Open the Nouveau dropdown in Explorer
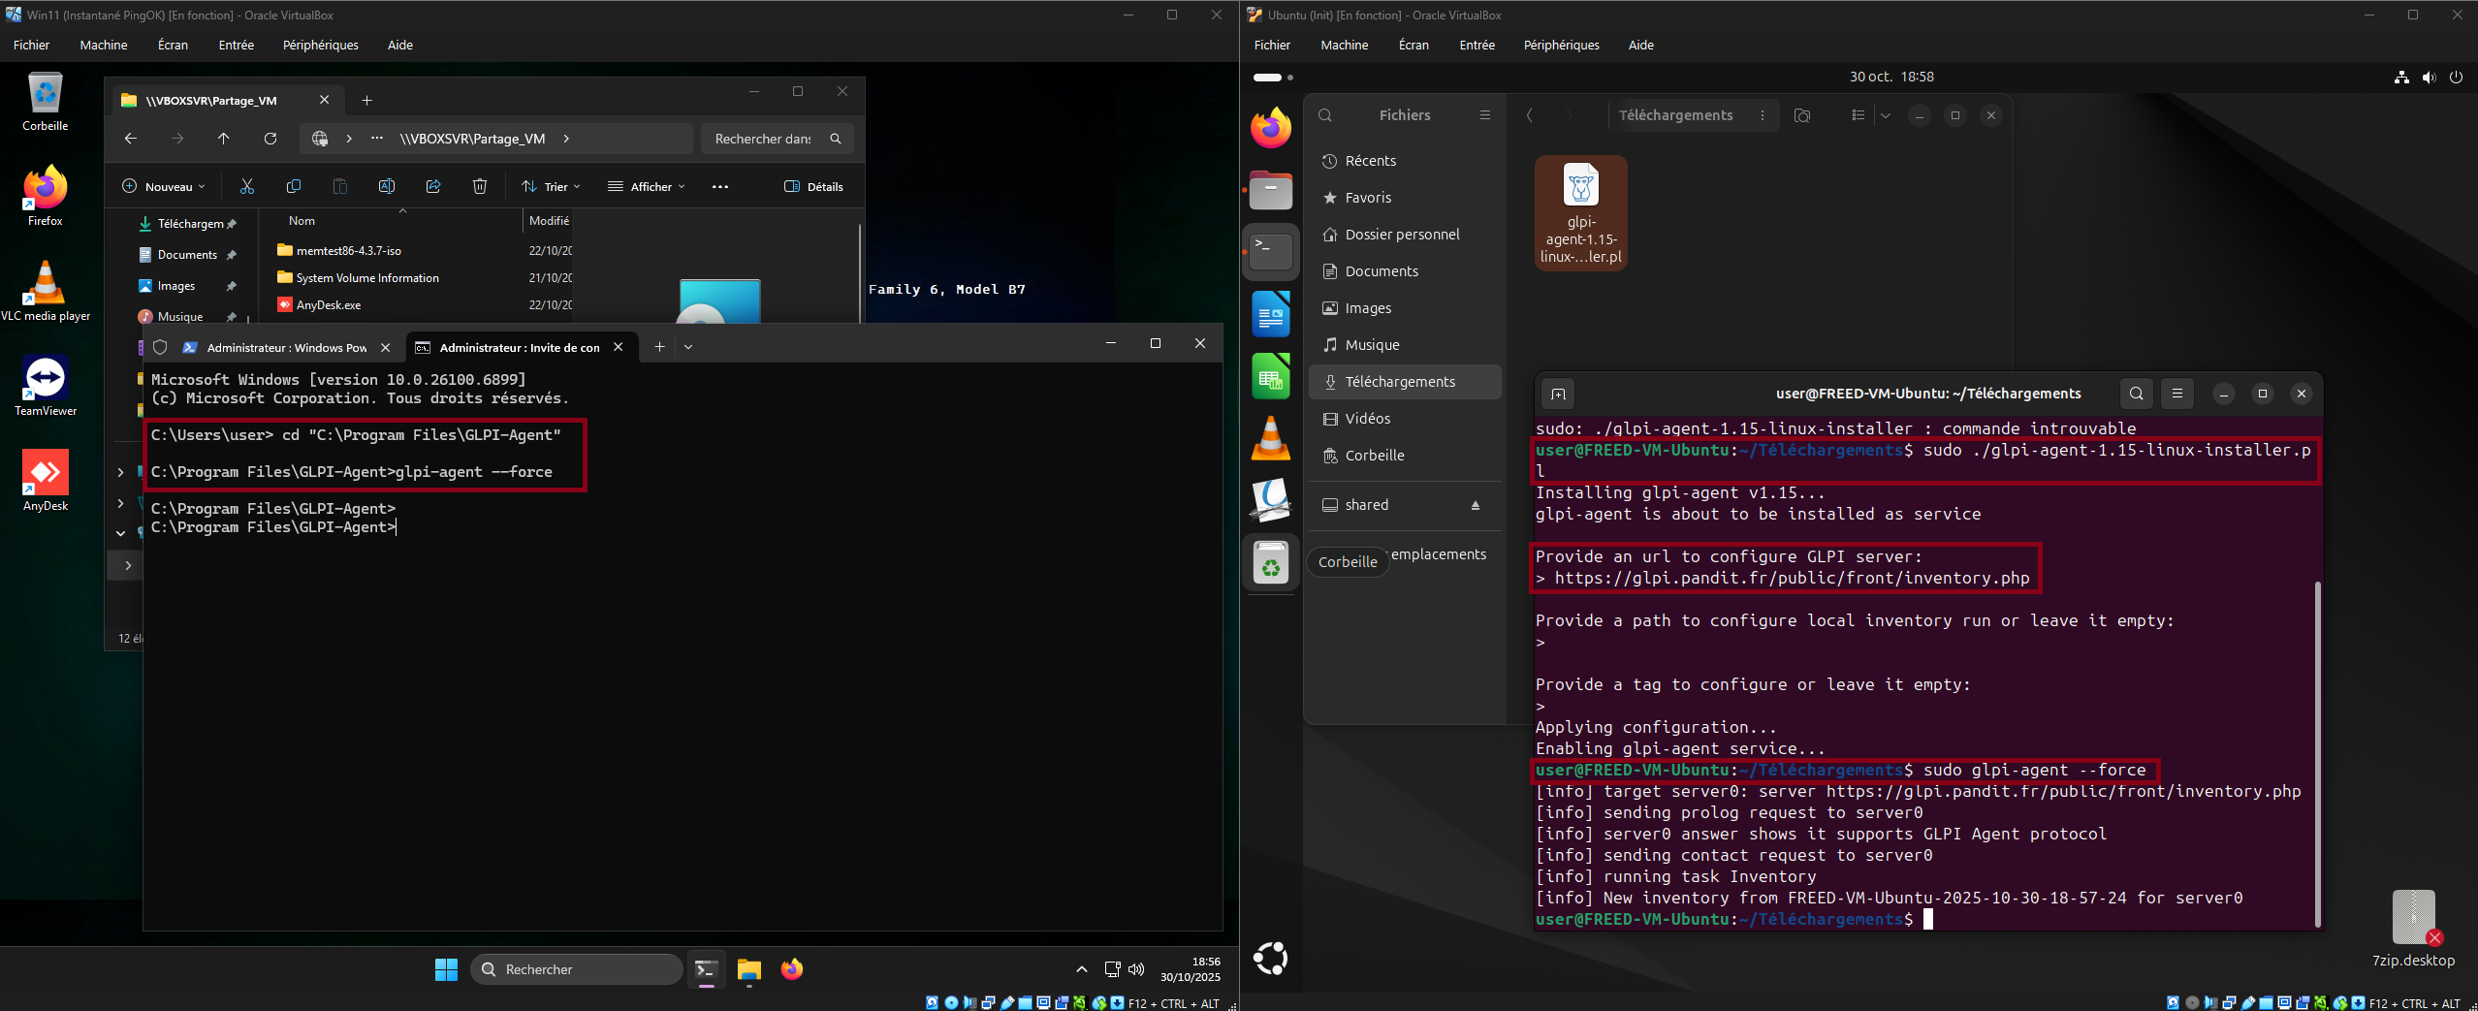Screen dimensions: 2478x1011 point(163,186)
